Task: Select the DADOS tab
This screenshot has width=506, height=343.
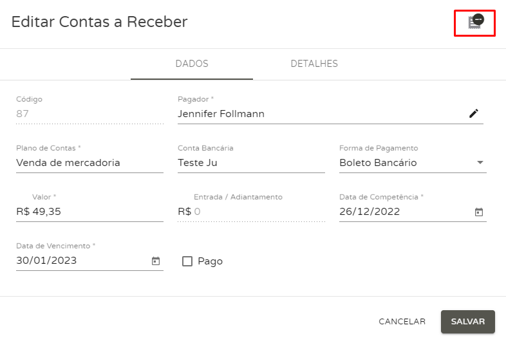Action: 192,64
